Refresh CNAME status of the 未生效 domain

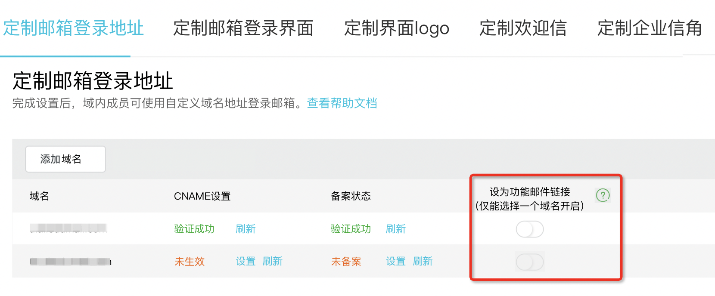[272, 262]
